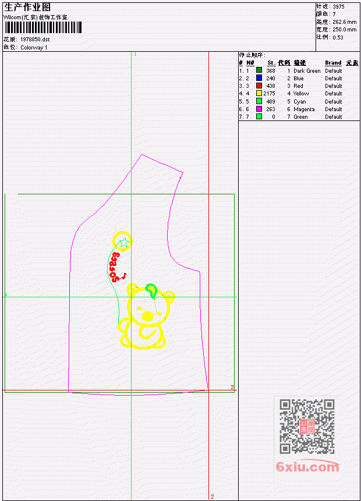This screenshot has height=501, width=361.
Task: Click the N# column header
Action: coord(250,63)
